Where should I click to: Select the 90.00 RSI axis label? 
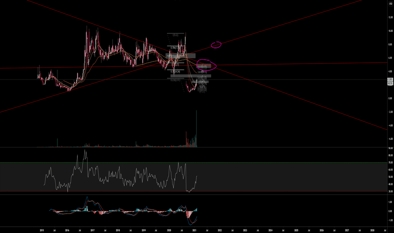tap(391, 148)
